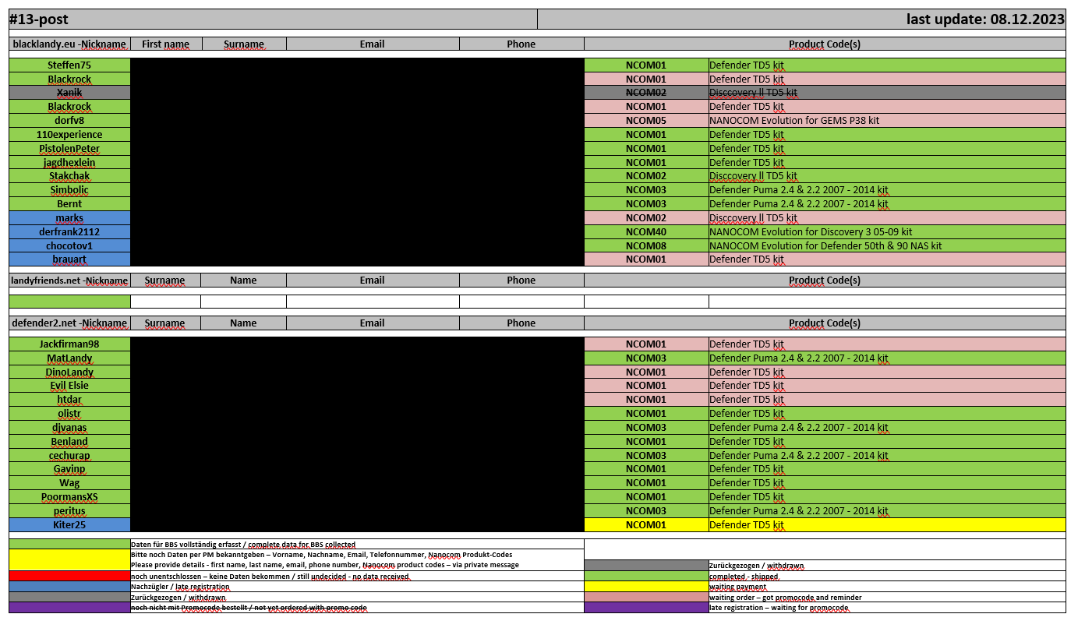Select the 'defender2.net -Nickname' header cell

click(69, 323)
